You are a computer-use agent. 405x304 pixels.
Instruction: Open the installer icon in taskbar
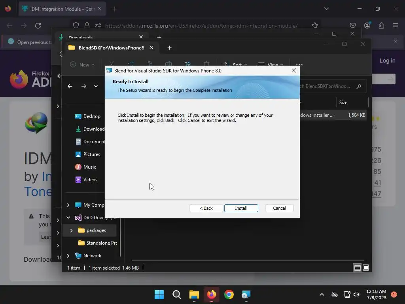(x=246, y=294)
